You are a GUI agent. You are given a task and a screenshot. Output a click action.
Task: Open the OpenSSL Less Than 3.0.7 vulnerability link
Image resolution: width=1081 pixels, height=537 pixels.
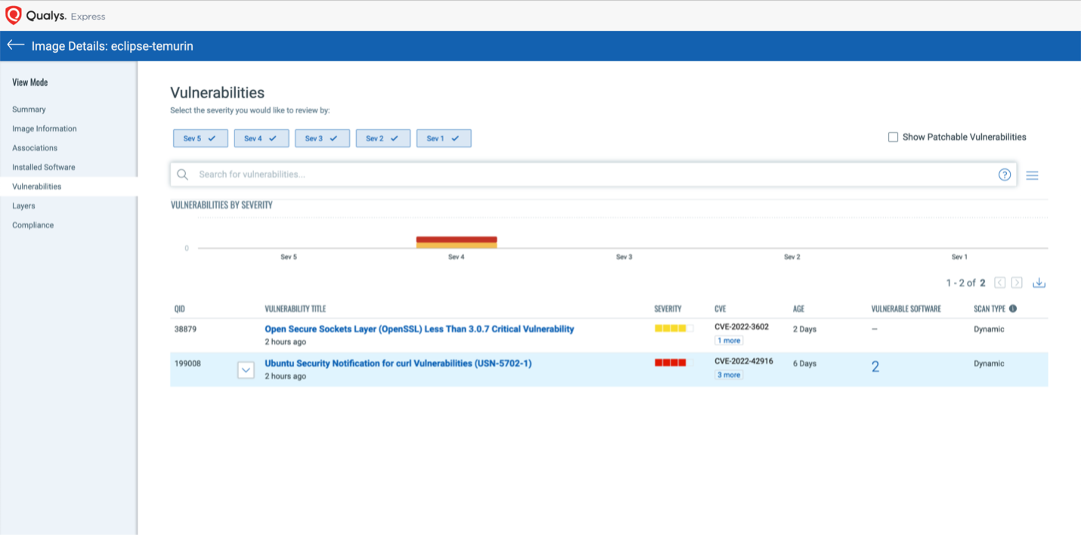(420, 329)
